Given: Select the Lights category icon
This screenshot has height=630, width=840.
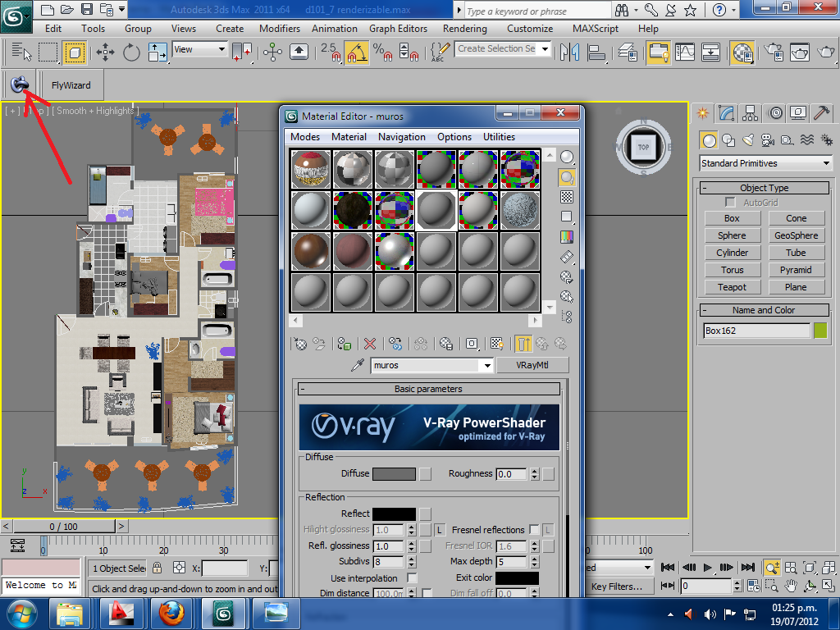Looking at the screenshot, I should (x=748, y=140).
